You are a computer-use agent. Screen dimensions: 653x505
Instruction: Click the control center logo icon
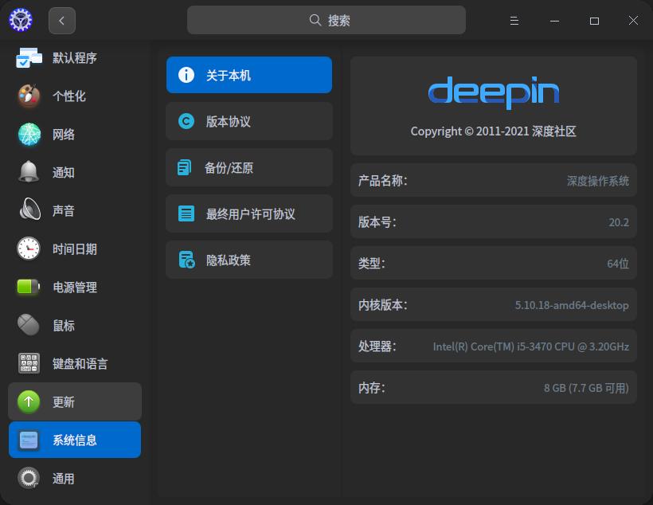click(21, 20)
